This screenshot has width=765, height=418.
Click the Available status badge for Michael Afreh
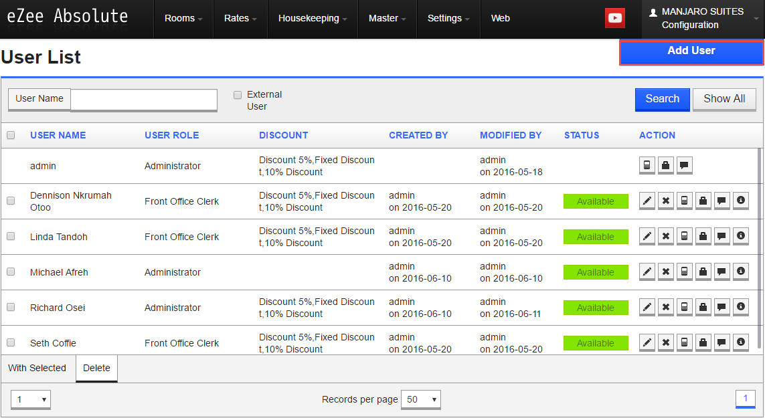[596, 272]
